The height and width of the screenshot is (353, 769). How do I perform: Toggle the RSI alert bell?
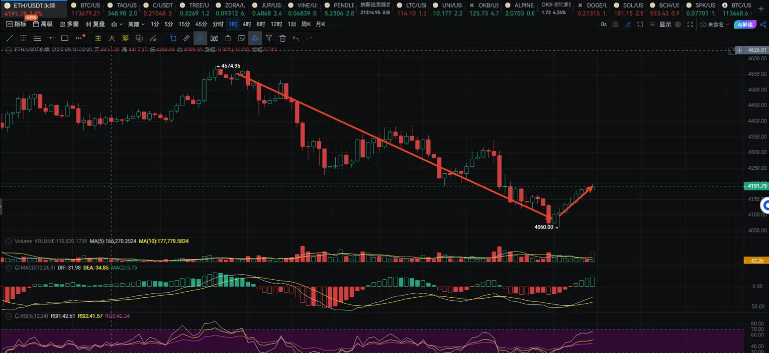point(17,316)
